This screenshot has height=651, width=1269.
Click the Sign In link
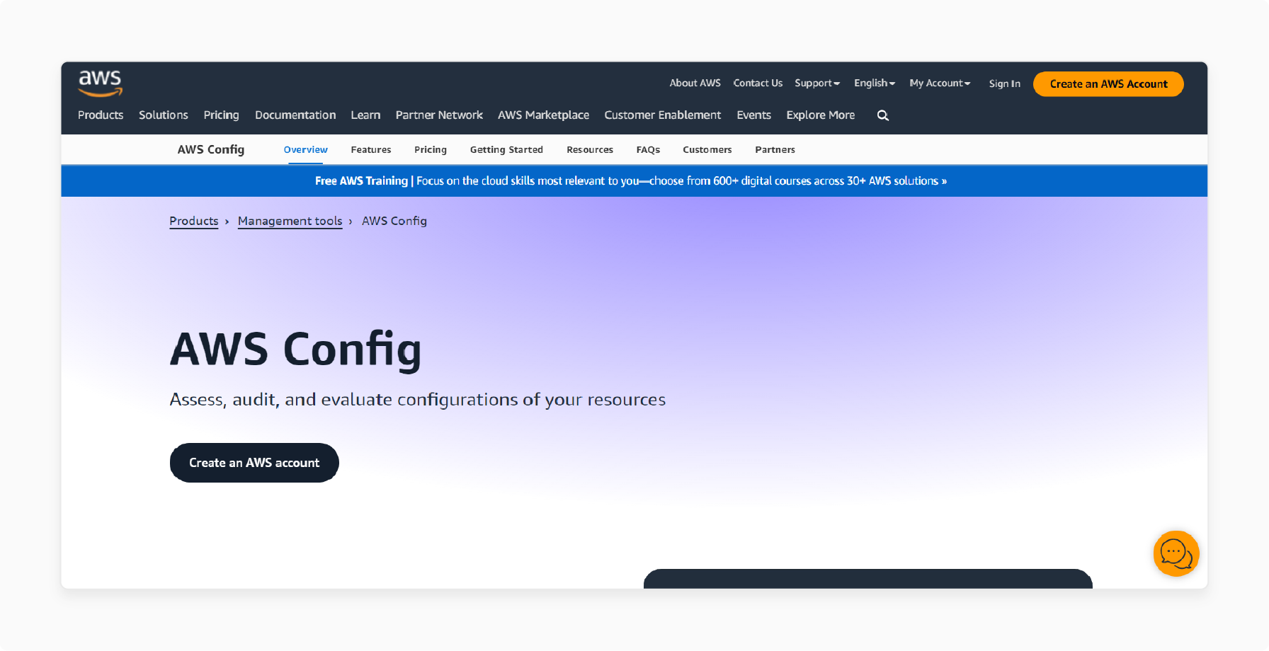(x=1004, y=83)
